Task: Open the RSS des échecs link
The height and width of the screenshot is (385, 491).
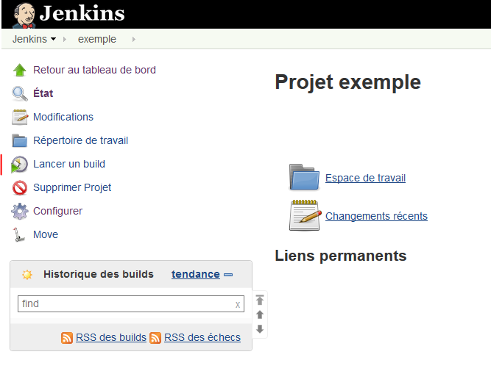Action: coord(202,337)
